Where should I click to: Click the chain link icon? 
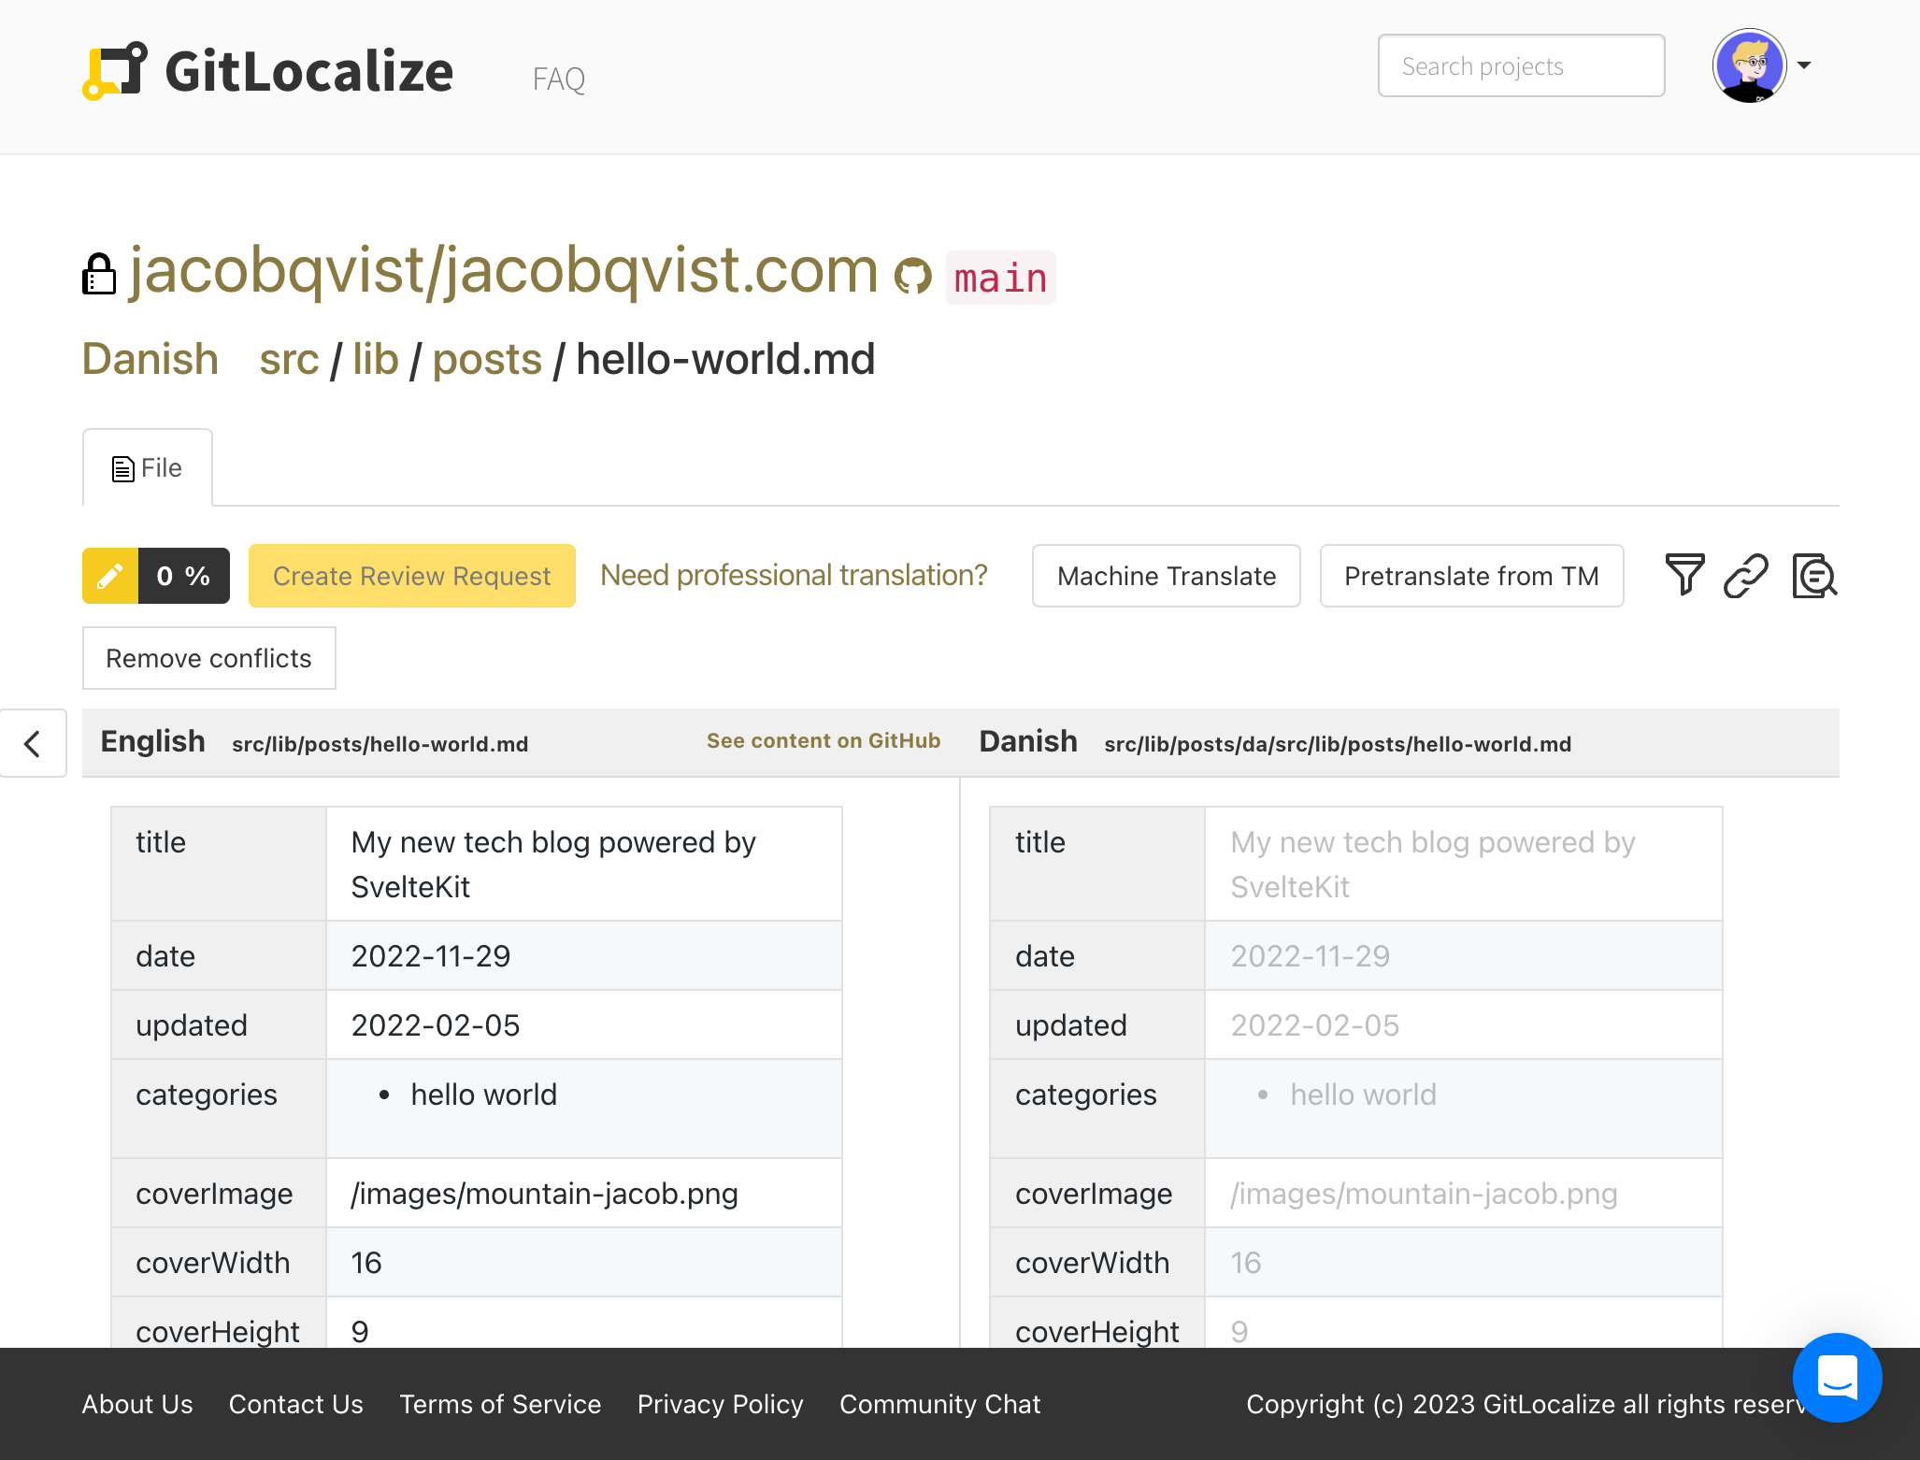click(1745, 575)
